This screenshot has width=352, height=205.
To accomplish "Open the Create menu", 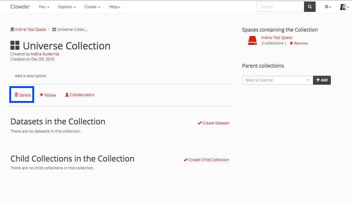I will pyautogui.click(x=92, y=7).
